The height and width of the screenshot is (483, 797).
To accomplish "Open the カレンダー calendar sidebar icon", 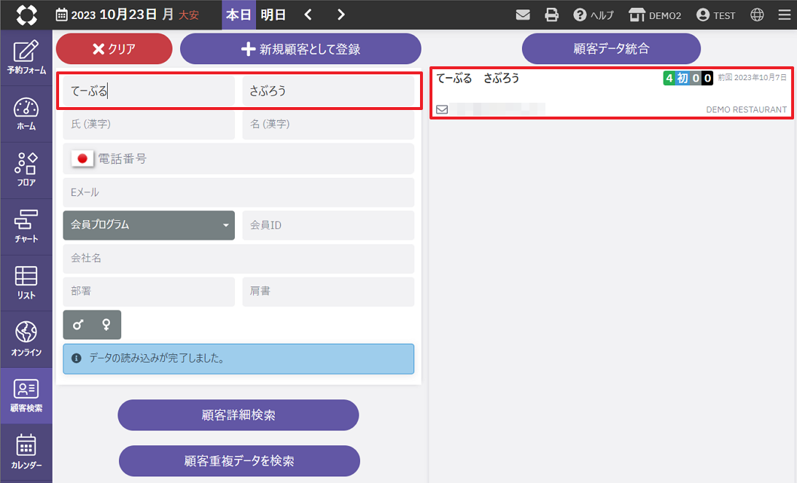I will 26,452.
